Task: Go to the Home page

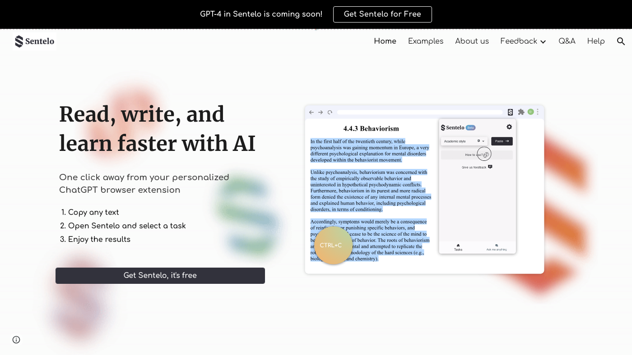Action: (x=385, y=41)
